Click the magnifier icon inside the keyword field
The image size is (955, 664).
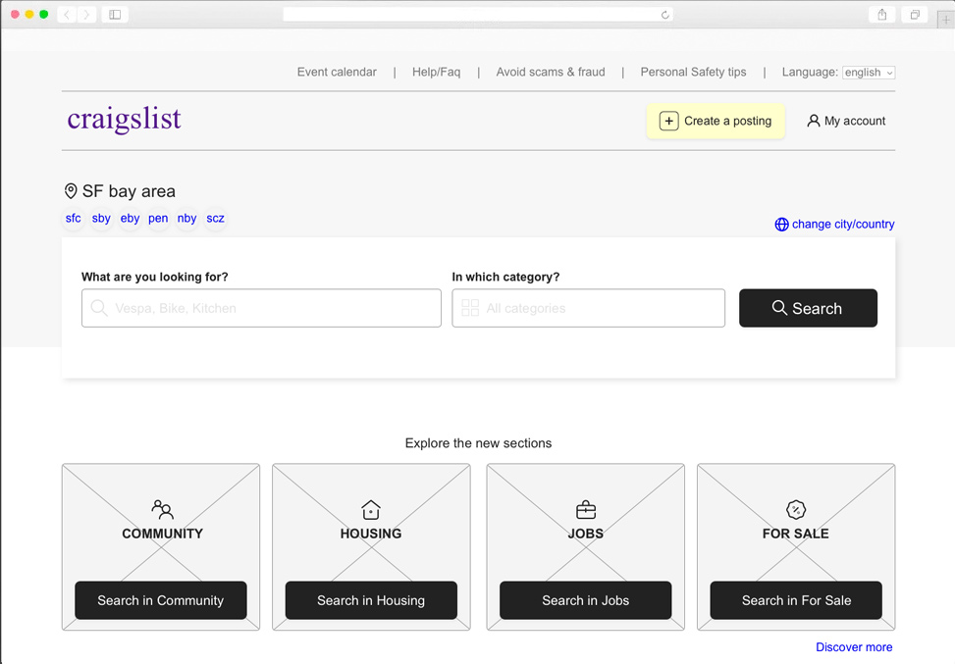(99, 308)
